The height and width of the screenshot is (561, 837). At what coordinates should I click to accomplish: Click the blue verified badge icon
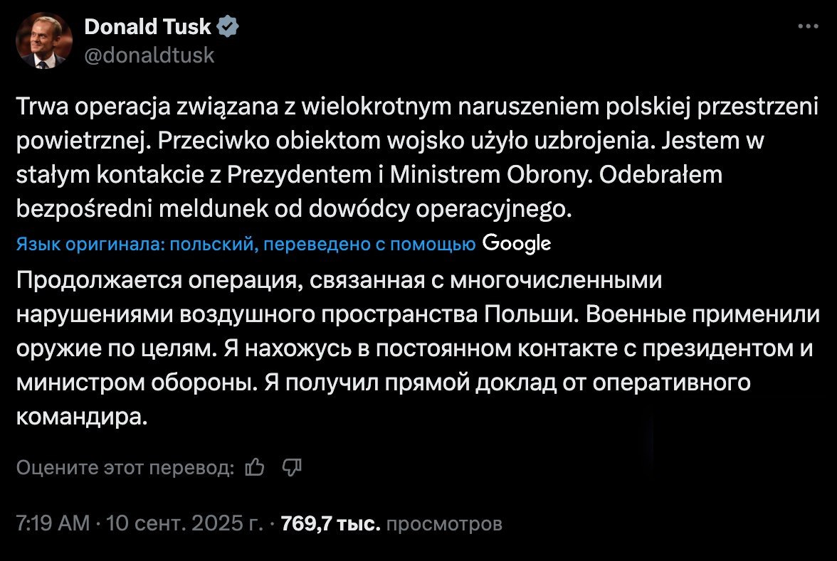click(228, 27)
